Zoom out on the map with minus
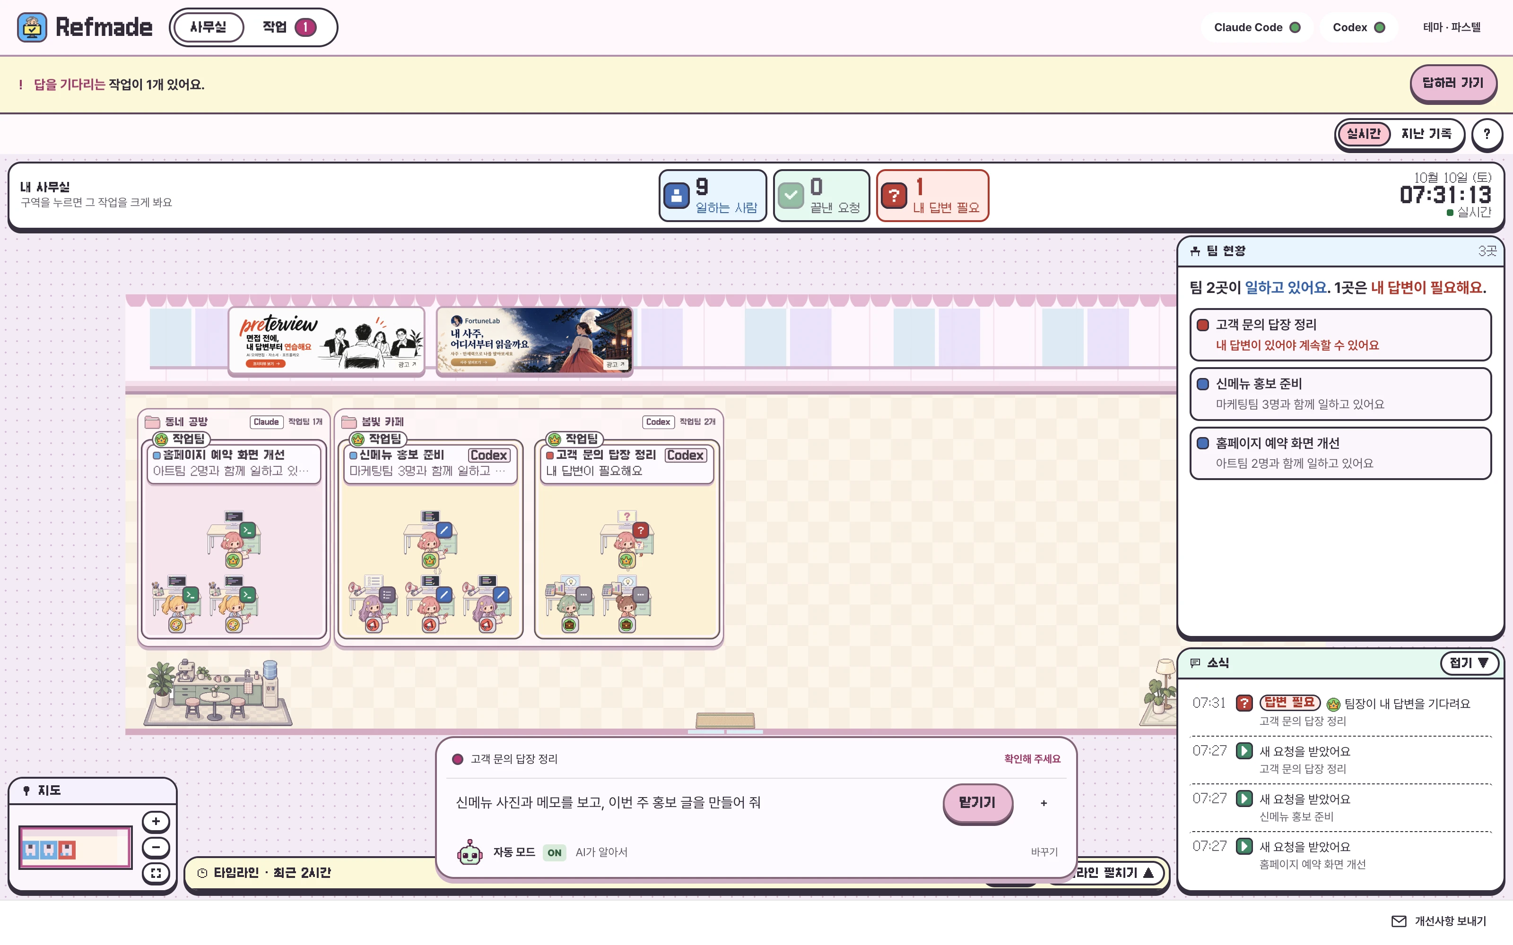Screen dimensions: 1513x945 [x=156, y=848]
